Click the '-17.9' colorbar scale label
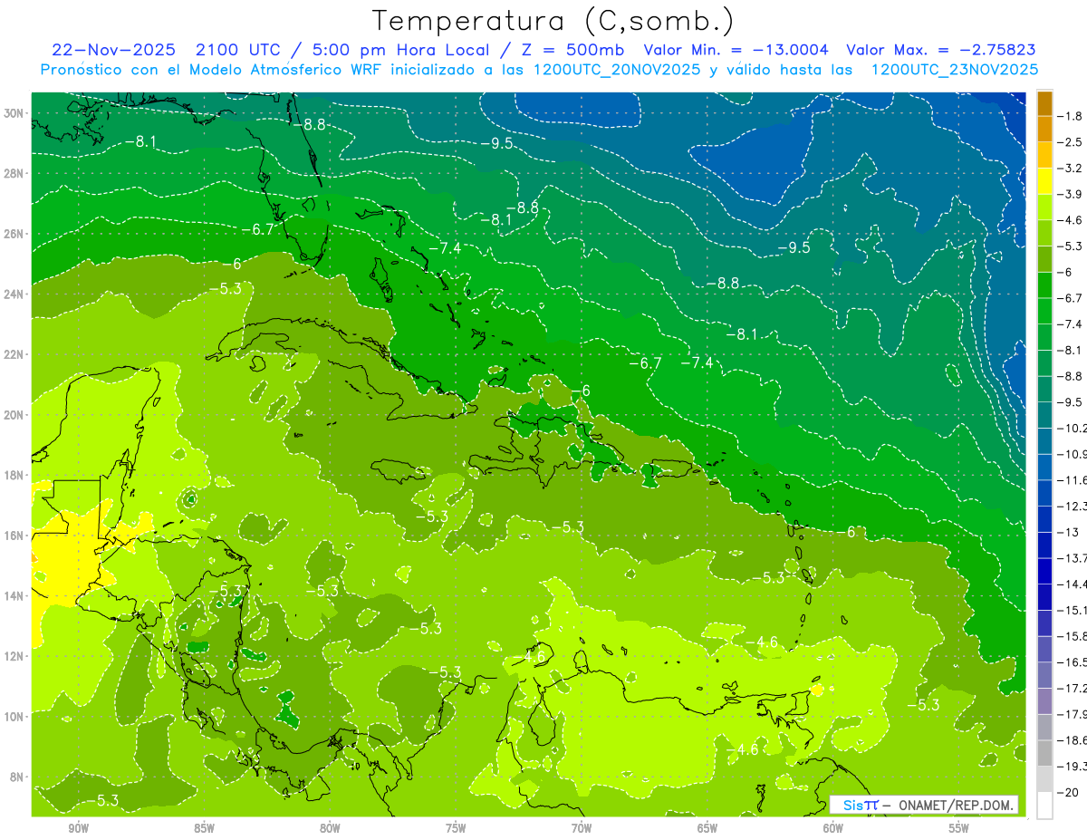The width and height of the screenshot is (1087, 840). tap(1073, 714)
